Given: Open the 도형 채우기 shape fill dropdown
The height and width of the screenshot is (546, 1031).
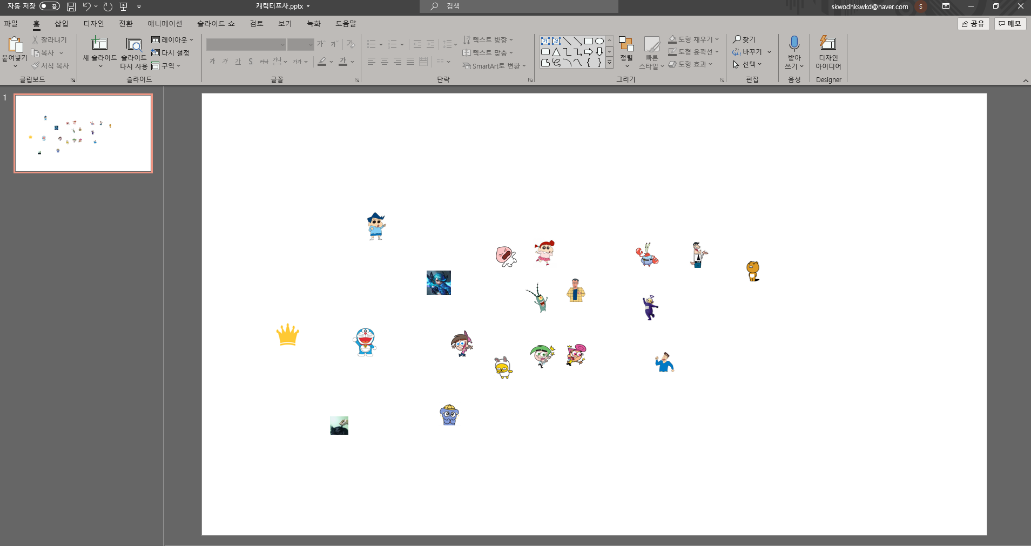Looking at the screenshot, I should [x=693, y=39].
